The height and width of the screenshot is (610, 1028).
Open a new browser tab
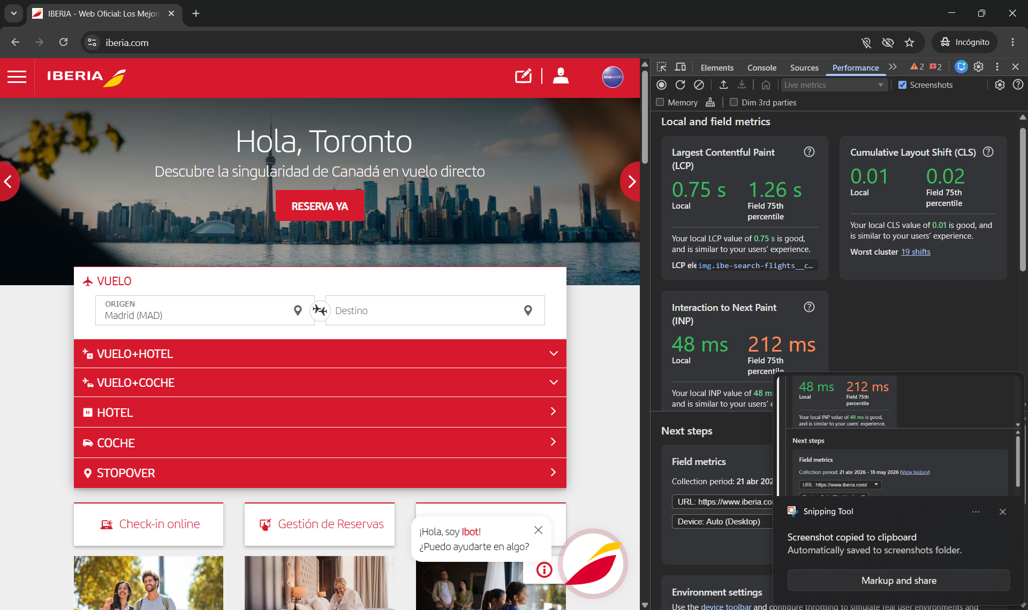(x=196, y=13)
